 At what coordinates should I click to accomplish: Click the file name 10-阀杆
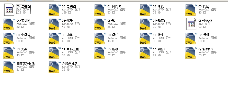point(113,35)
